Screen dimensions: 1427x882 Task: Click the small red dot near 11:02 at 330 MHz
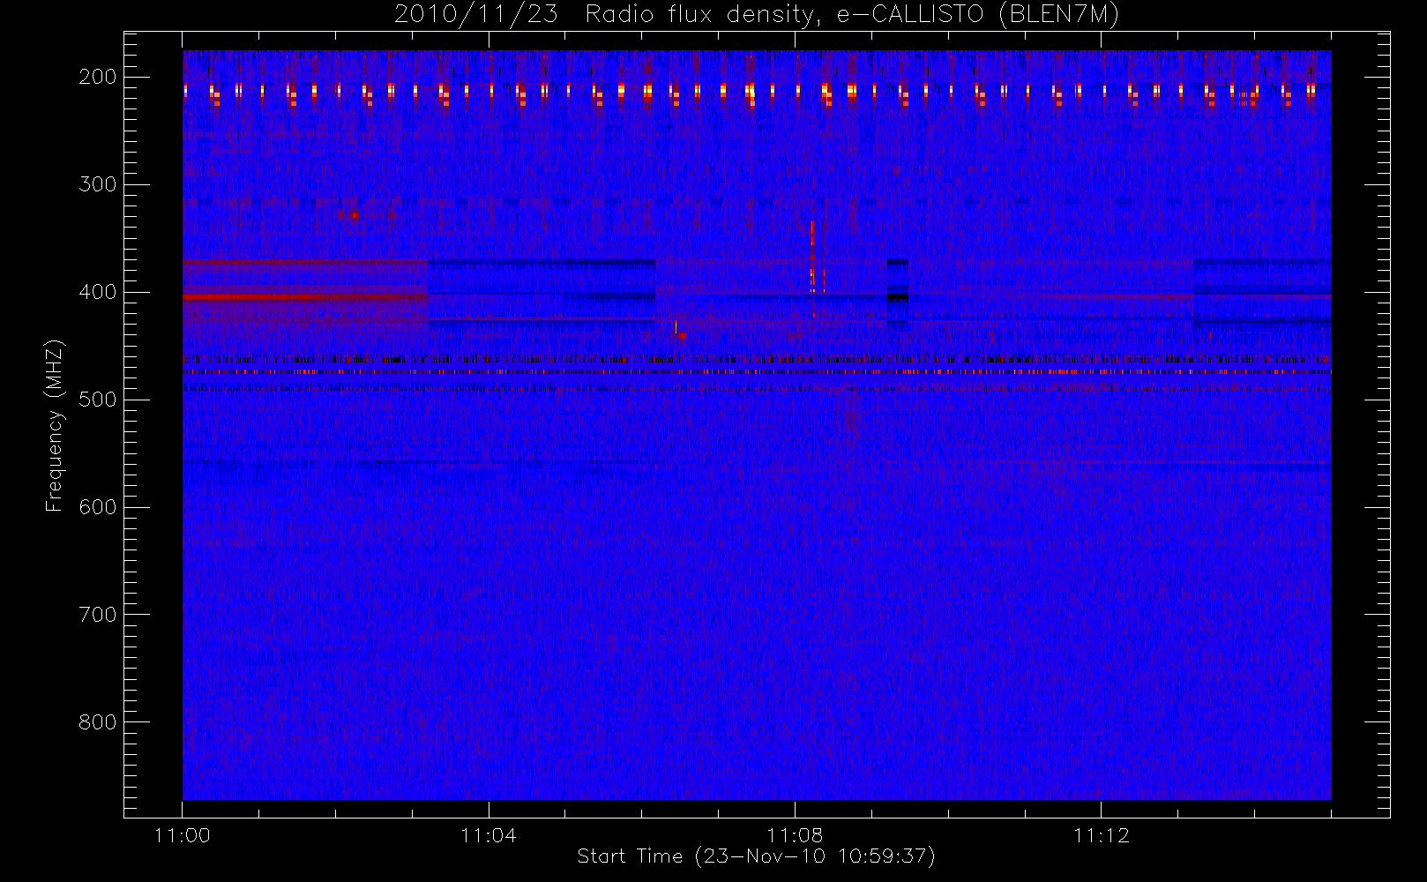point(355,215)
